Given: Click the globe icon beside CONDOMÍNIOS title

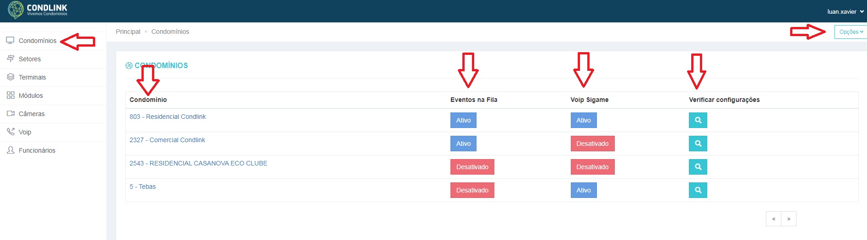Looking at the screenshot, I should click(x=129, y=66).
